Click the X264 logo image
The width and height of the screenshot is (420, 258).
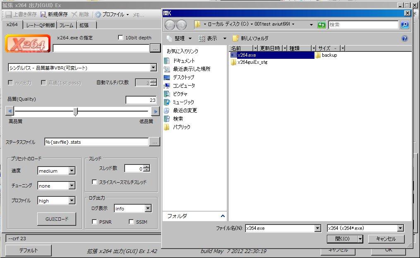click(x=28, y=43)
